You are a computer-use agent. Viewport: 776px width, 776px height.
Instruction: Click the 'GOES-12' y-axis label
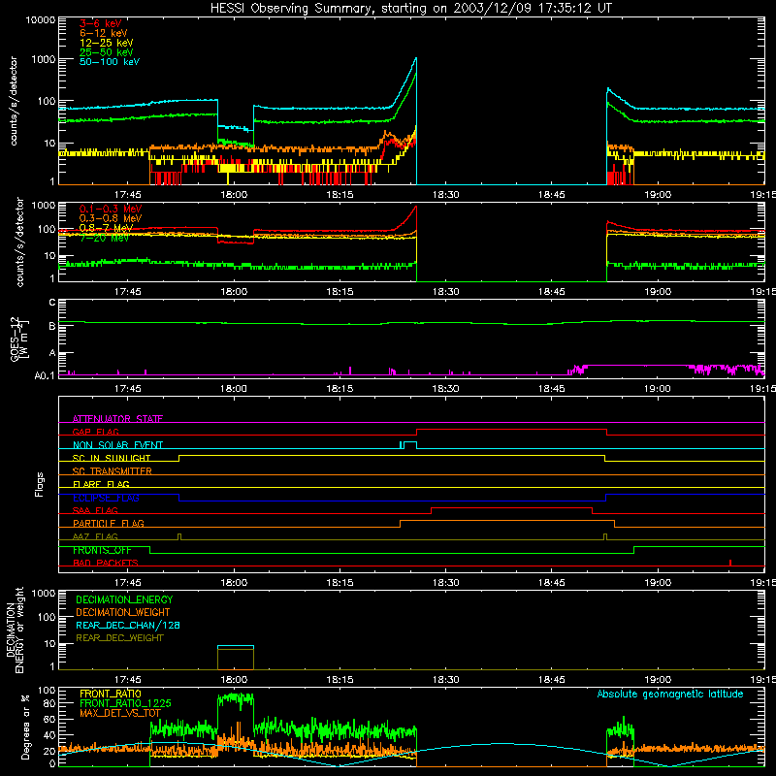[x=16, y=339]
